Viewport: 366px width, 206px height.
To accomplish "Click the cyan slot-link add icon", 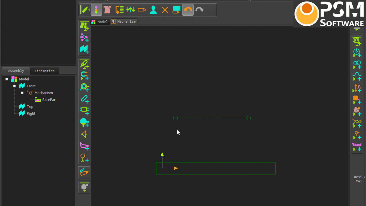I will (84, 99).
